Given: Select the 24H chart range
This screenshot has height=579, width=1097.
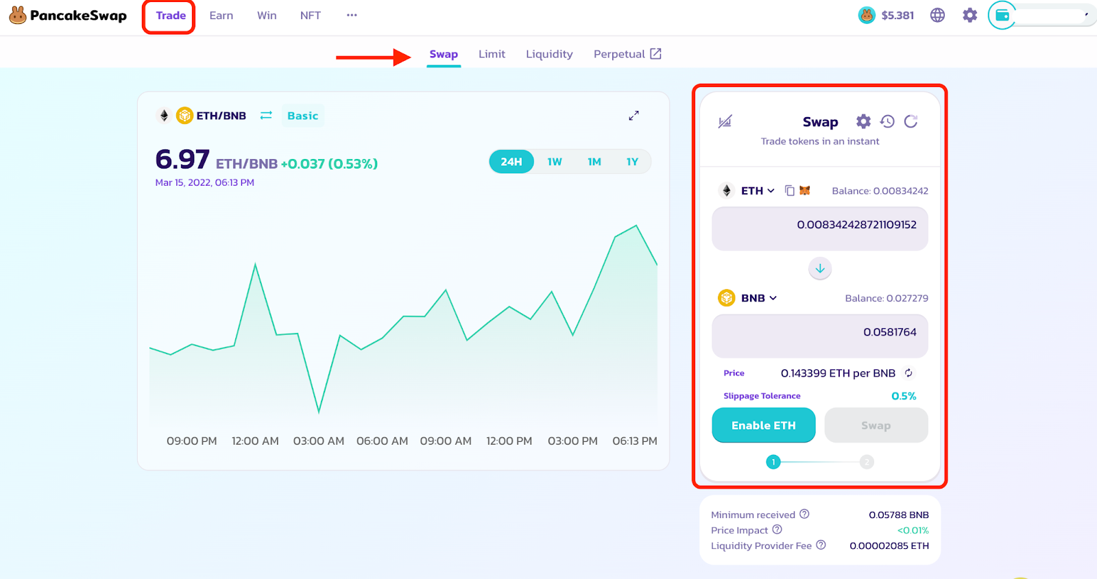Looking at the screenshot, I should [511, 162].
